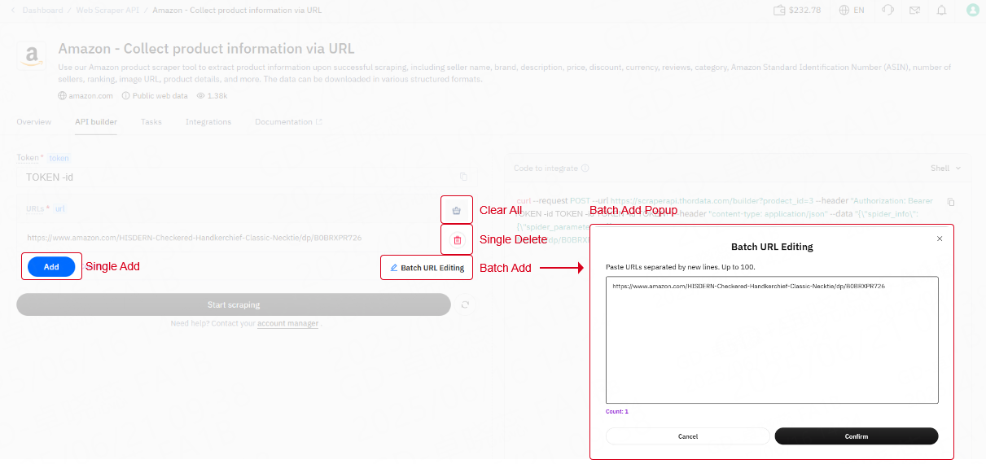Click the Code to integrate info icon

point(585,169)
